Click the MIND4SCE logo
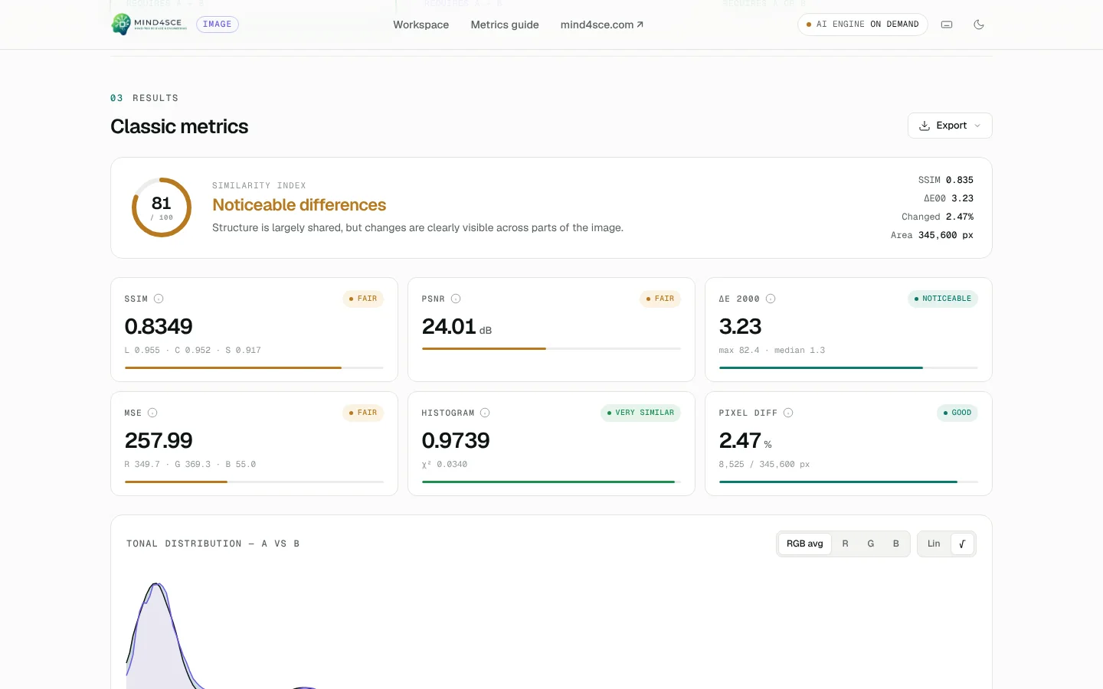The height and width of the screenshot is (689, 1103). (x=149, y=24)
